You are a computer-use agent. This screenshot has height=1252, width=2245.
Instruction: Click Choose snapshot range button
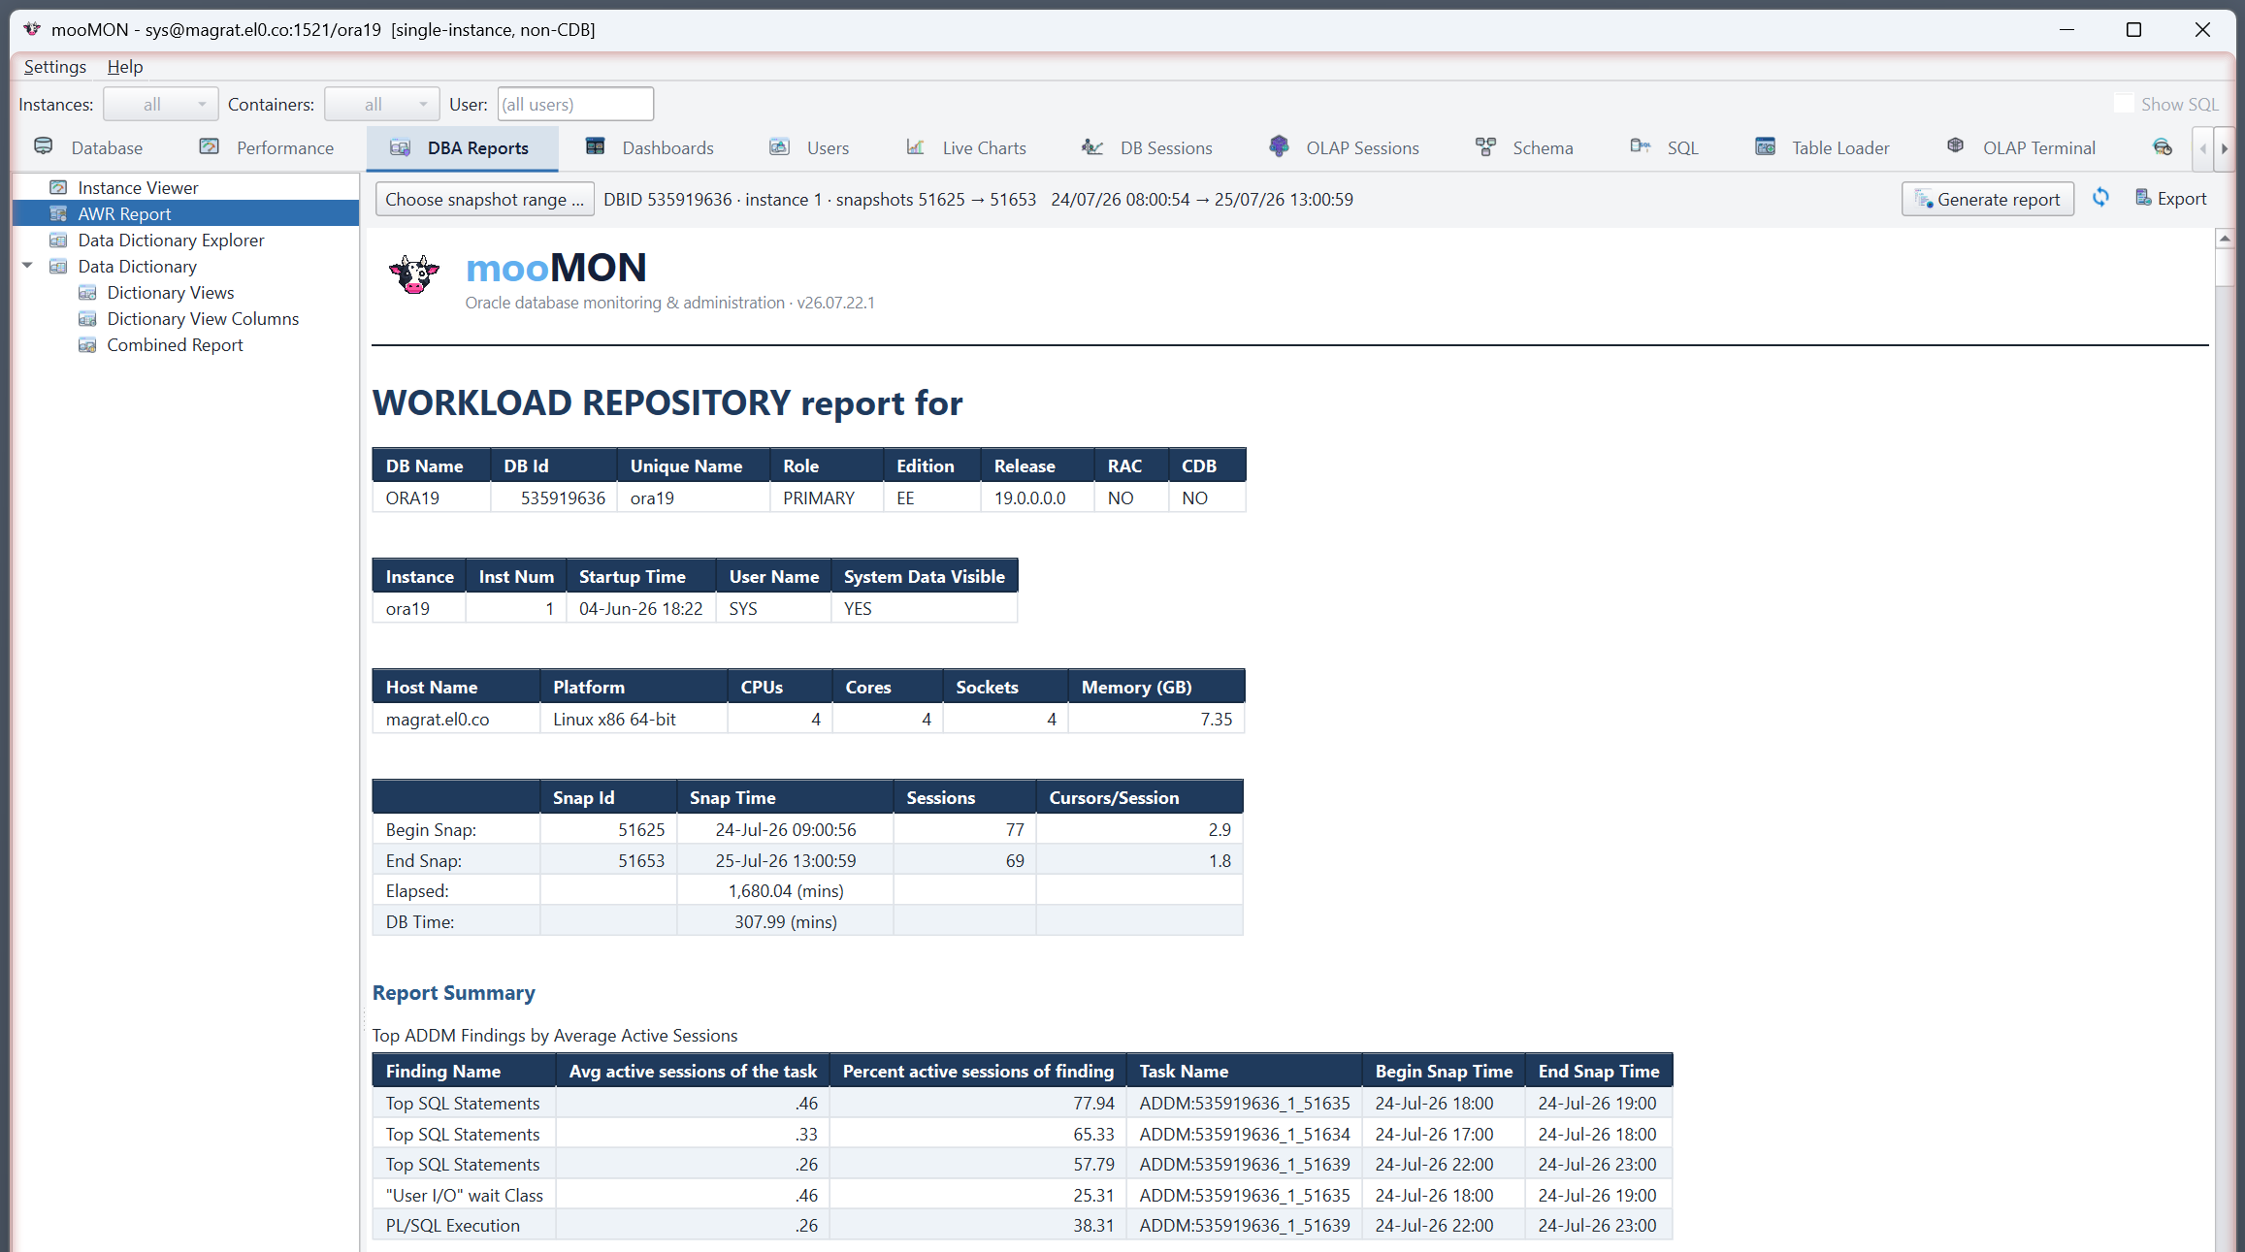[485, 199]
